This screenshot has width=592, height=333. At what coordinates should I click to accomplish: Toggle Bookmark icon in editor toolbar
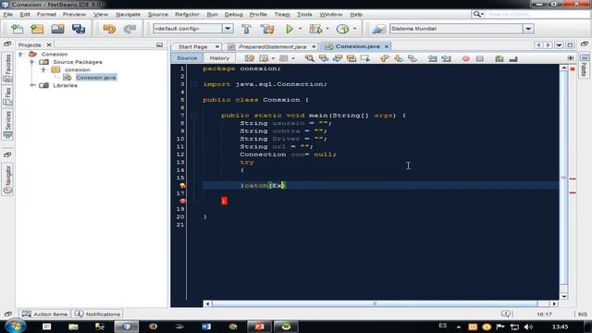click(413, 58)
